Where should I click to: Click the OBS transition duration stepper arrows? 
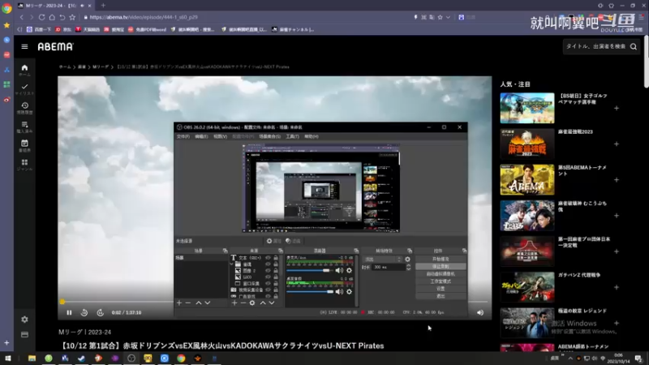[x=409, y=268]
